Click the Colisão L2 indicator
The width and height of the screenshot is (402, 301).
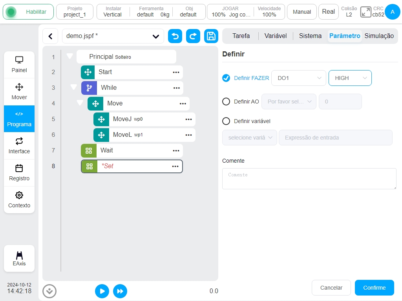click(349, 12)
